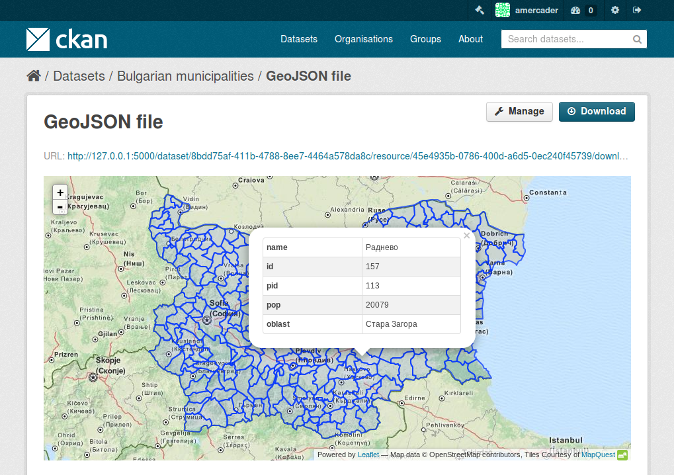Close the map feature popup

pos(466,236)
